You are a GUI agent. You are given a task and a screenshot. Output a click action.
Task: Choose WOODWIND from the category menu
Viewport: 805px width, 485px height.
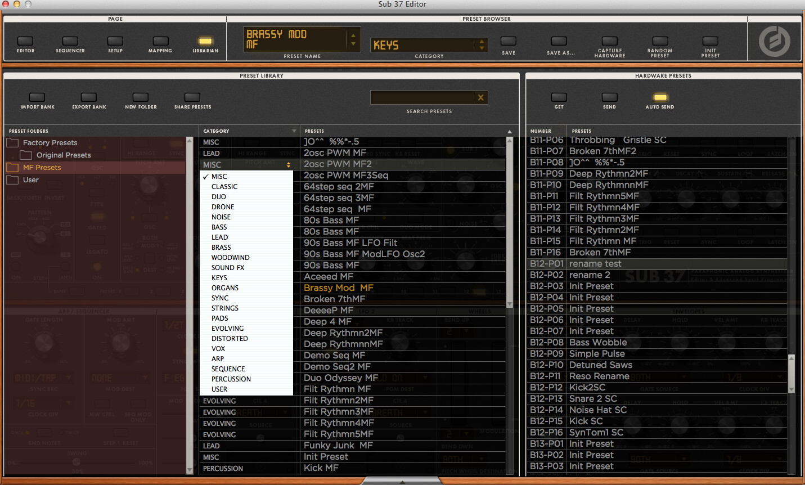(231, 258)
